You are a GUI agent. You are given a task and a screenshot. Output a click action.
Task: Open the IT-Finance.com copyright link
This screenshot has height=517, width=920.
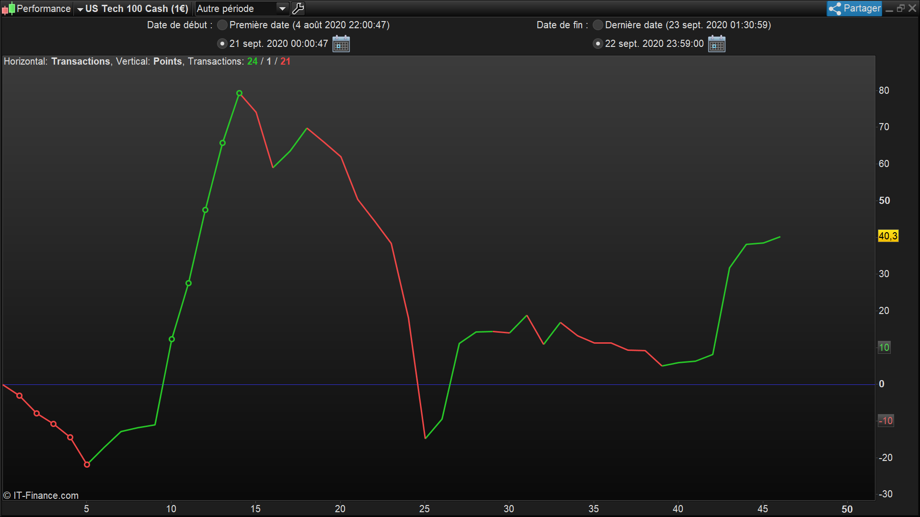tap(41, 495)
